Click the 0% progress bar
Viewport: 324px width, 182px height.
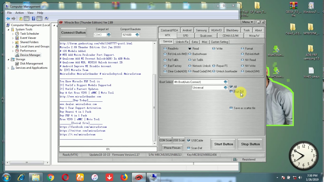pos(108,149)
